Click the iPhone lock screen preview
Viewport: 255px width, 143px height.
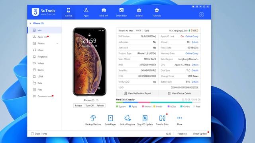click(89, 62)
